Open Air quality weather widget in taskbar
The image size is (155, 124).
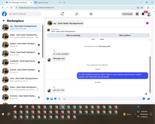(x=127, y=114)
